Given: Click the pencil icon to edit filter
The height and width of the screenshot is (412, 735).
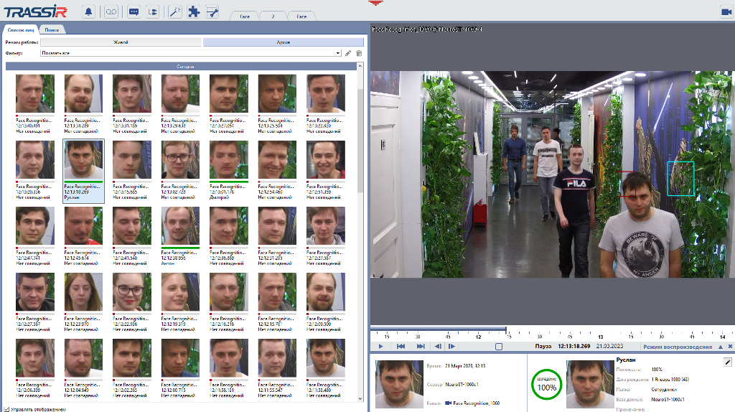Looking at the screenshot, I should (348, 53).
